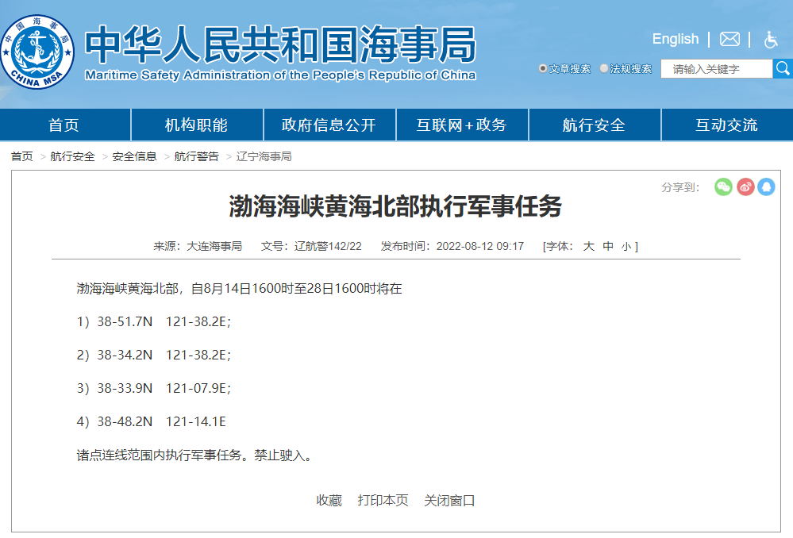793x538 pixels.
Task: Click the China MSA anchor logo
Action: pos(37,52)
